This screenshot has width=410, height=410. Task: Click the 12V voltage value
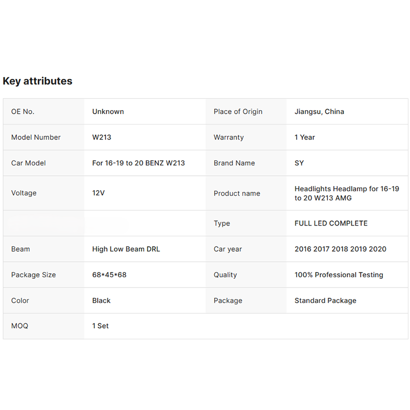point(98,193)
